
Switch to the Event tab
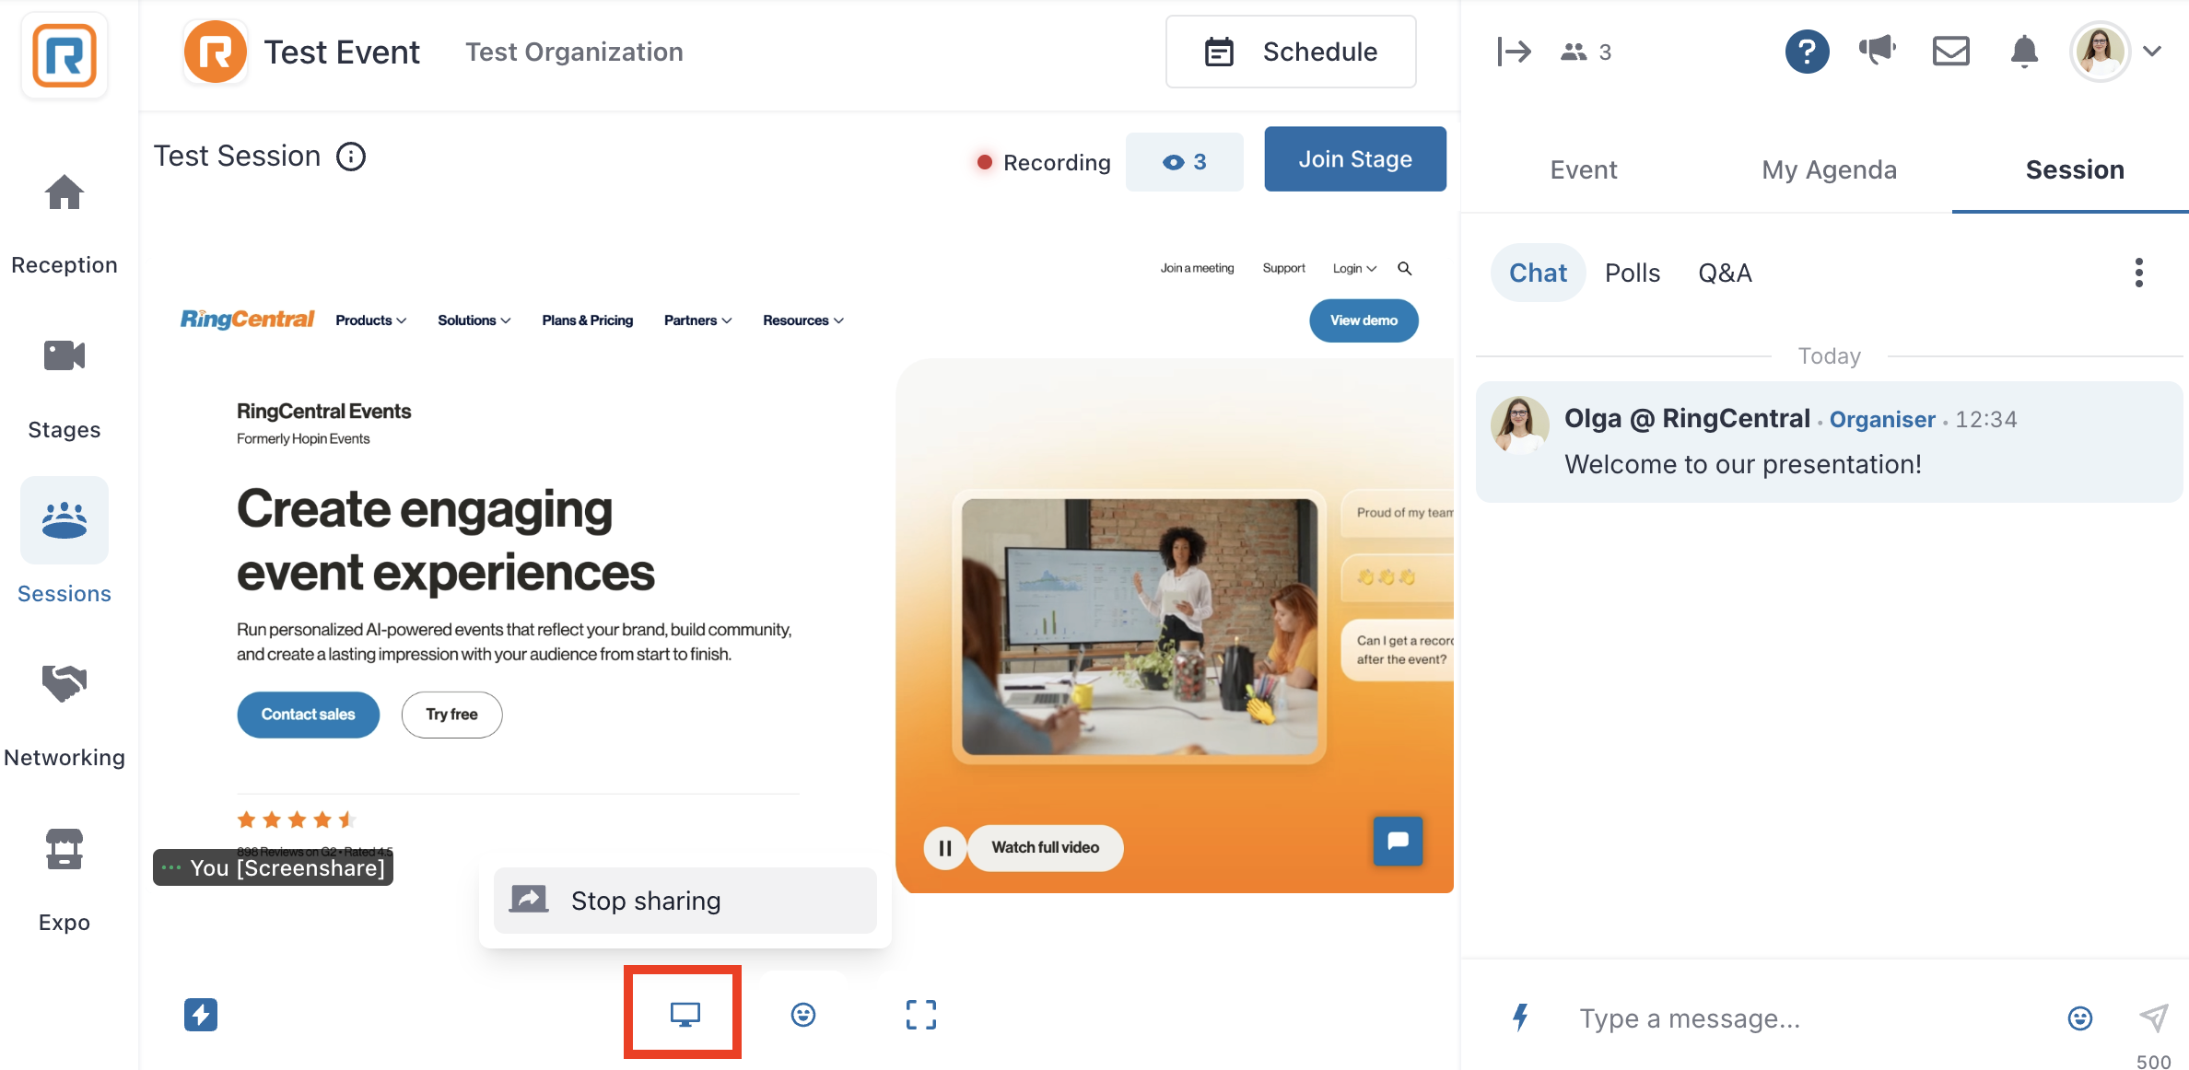click(1583, 169)
